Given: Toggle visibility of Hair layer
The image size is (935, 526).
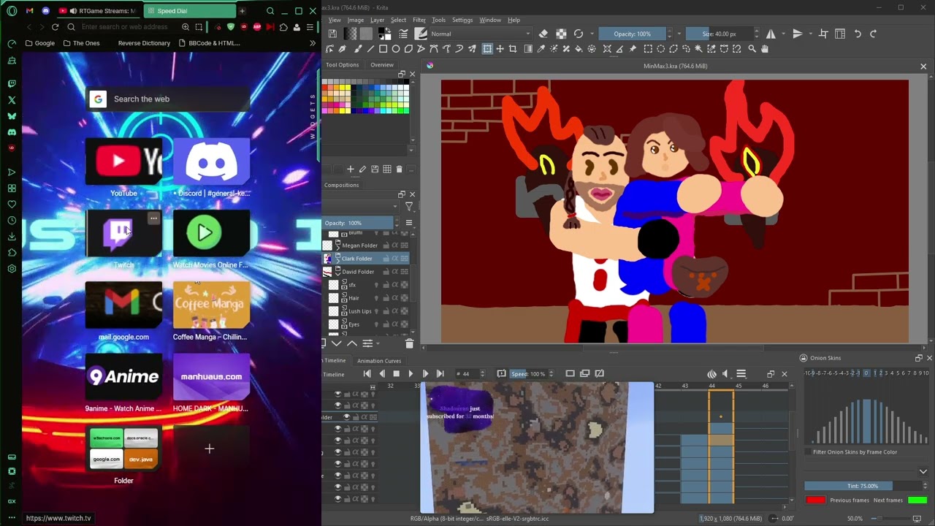Looking at the screenshot, I should [376, 298].
